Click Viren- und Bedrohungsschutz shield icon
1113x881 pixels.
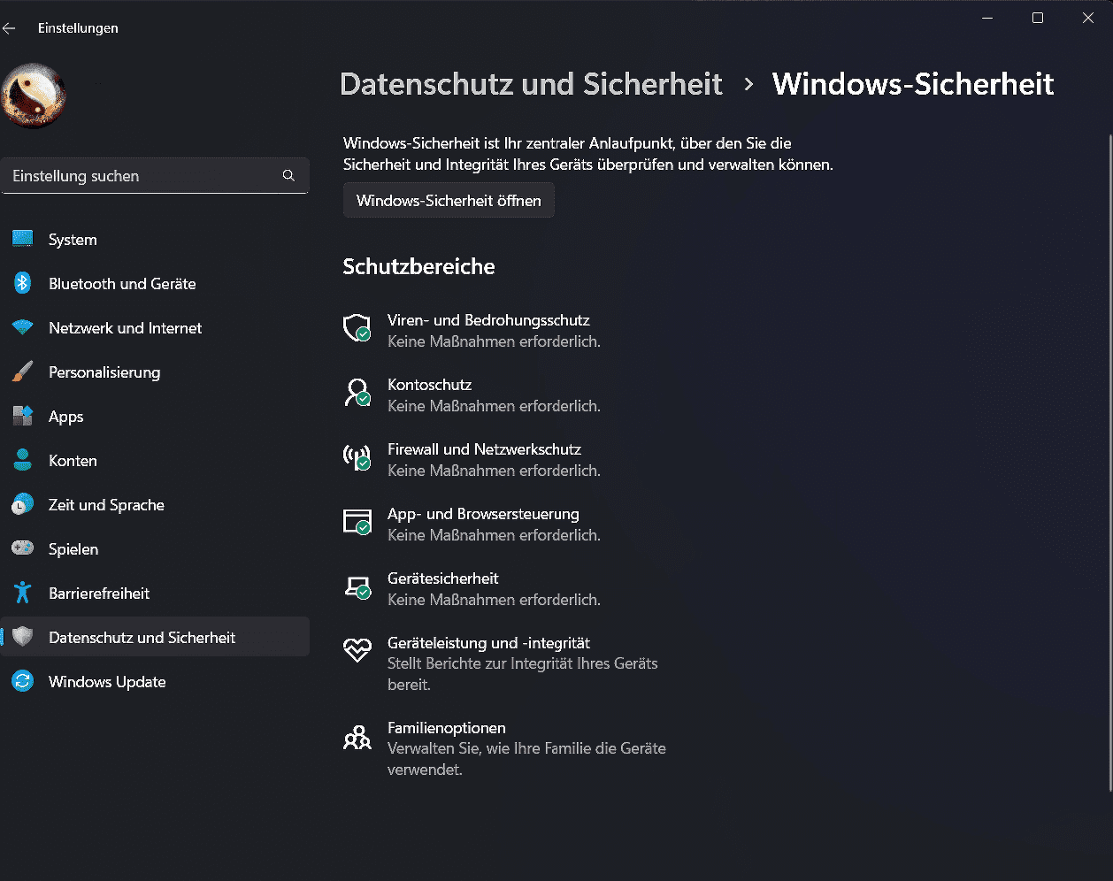click(357, 328)
